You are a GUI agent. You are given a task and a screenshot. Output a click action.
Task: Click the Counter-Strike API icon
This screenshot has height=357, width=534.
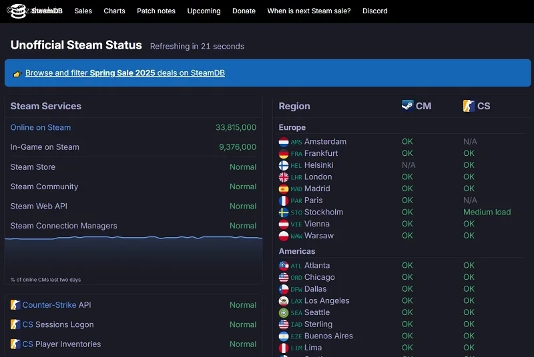[x=15, y=304]
